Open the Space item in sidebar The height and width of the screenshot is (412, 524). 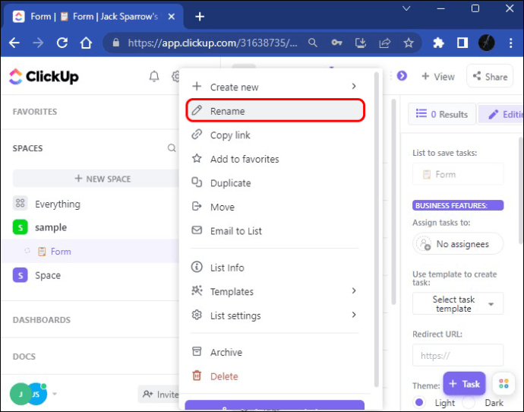[48, 275]
